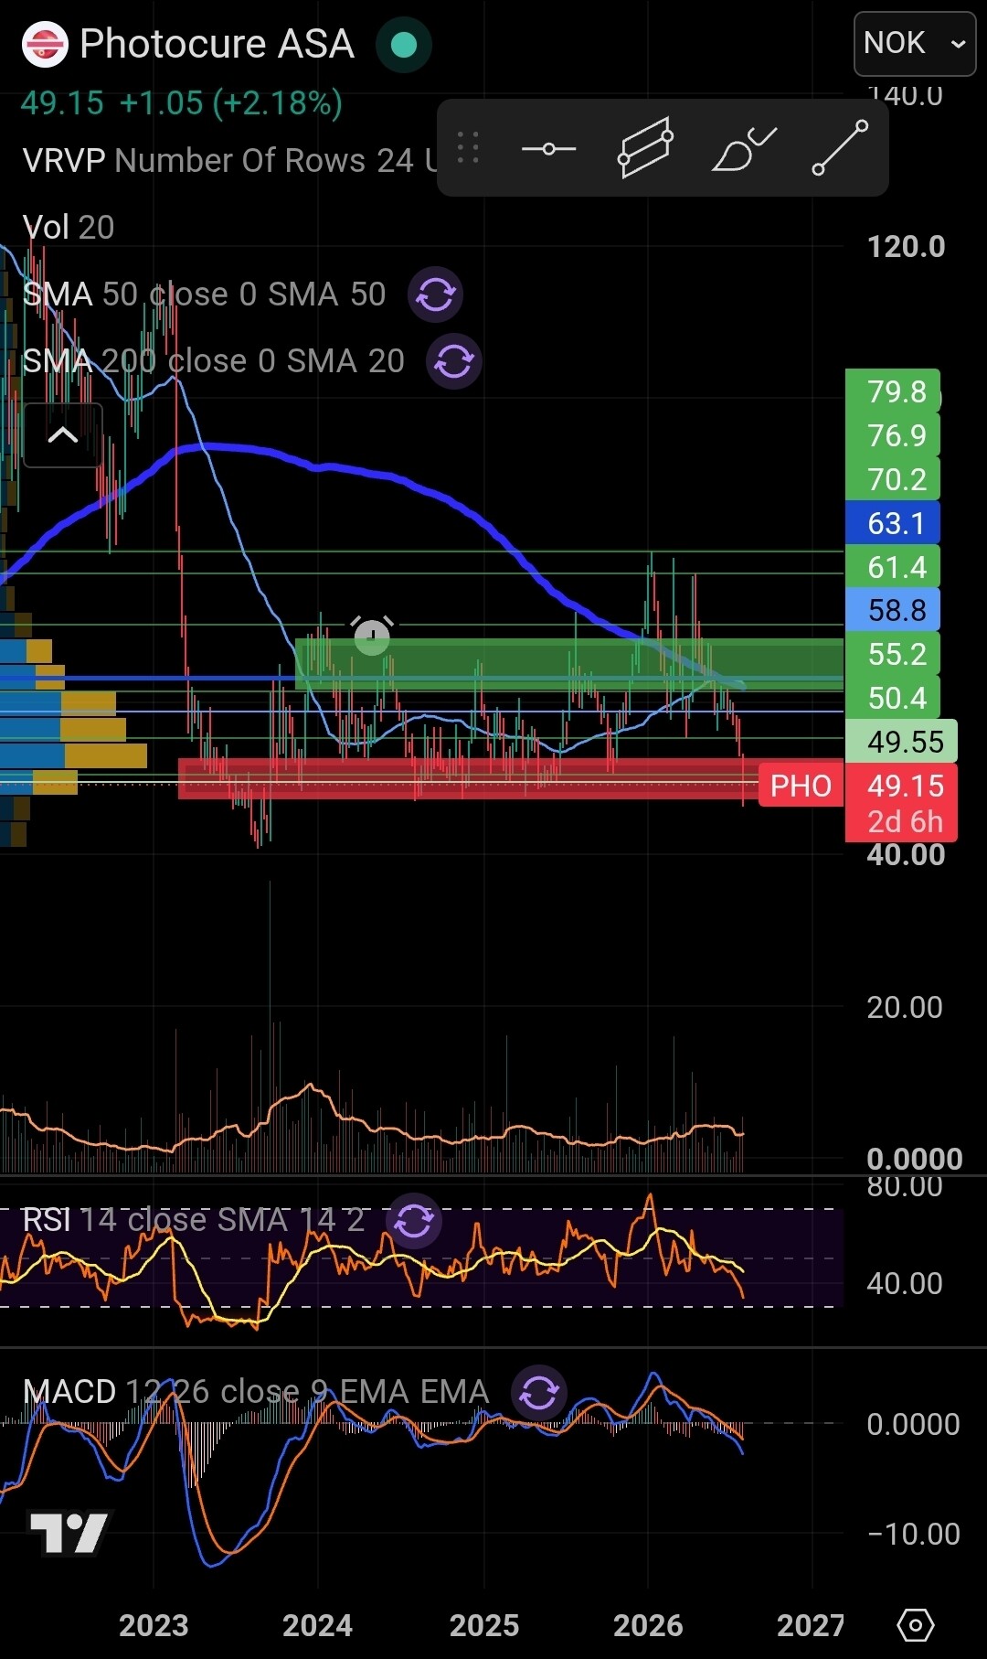Click the Photocure ASA flag logo
987x1659 pixels.
(x=45, y=44)
